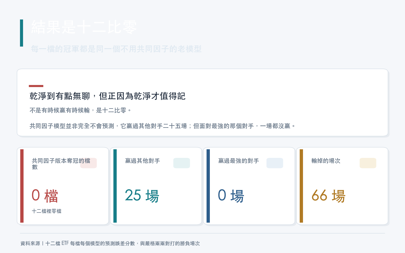This screenshot has width=405, height=253.
Task: Click the amber value 66 場
Action: click(x=328, y=196)
